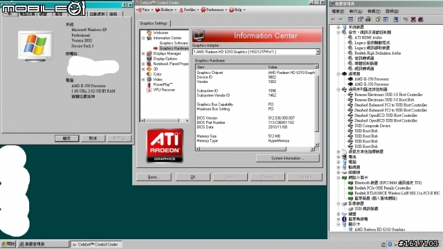Click the ATI Radeon Graphics logo
Screen dimensions: 443x249
point(165,146)
